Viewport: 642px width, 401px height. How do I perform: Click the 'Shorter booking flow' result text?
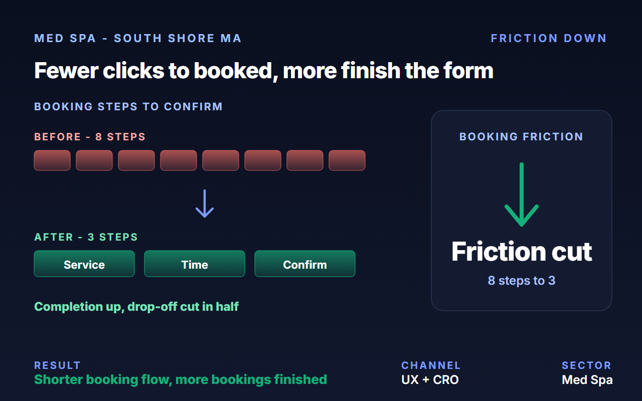[x=181, y=379]
